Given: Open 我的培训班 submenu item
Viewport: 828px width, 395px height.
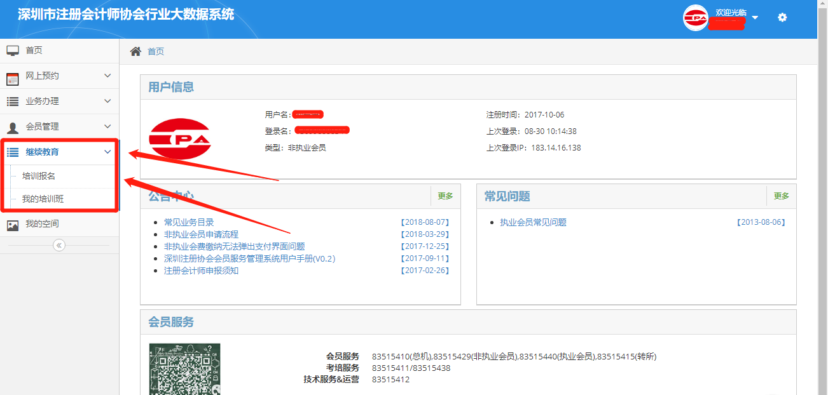Looking at the screenshot, I should pyautogui.click(x=43, y=199).
